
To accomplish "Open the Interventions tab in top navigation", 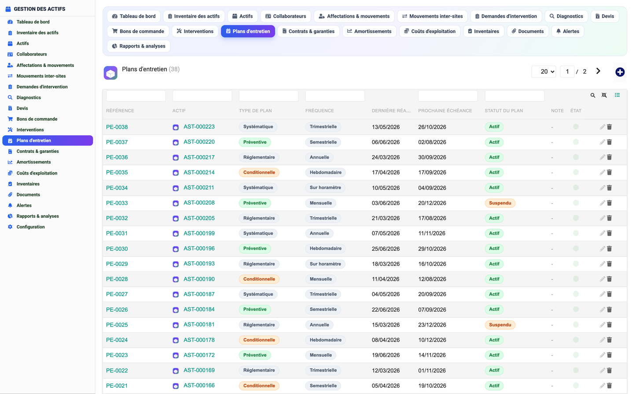I will 195,31.
